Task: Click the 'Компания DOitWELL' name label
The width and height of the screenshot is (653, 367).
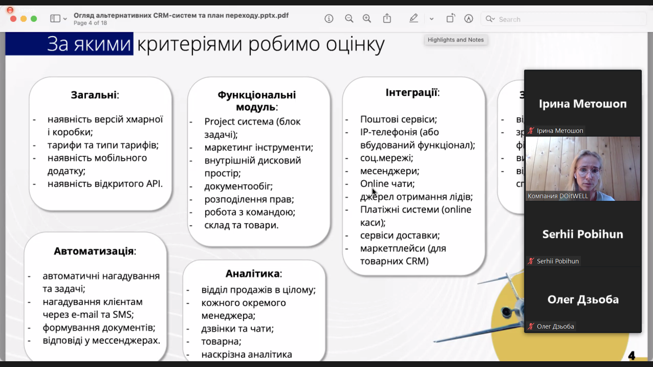Action: tap(558, 196)
